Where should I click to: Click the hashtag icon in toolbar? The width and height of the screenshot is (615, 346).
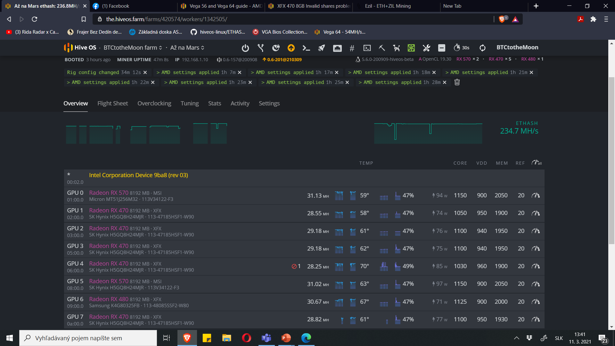pos(352,48)
